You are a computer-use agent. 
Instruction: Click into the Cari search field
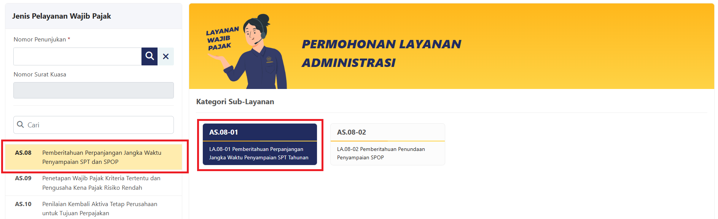click(x=94, y=125)
